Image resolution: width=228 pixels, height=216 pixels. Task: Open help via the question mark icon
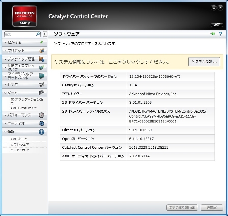pos(220,34)
